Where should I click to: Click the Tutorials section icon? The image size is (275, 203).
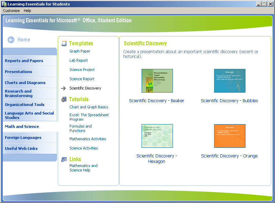click(x=64, y=99)
